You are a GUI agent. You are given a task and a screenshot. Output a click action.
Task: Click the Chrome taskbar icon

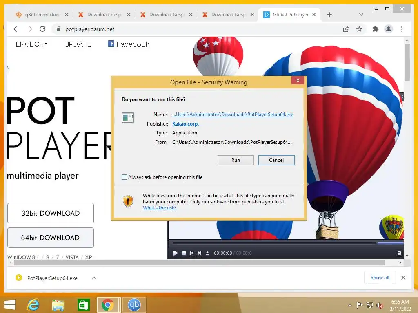[108, 305]
